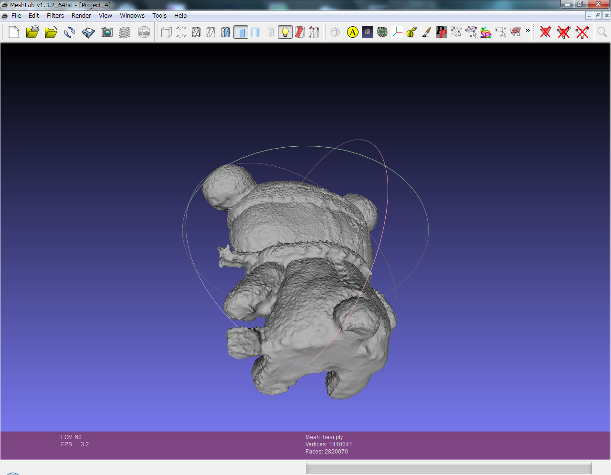Select connected components tool
The image size is (611, 475).
456,32
